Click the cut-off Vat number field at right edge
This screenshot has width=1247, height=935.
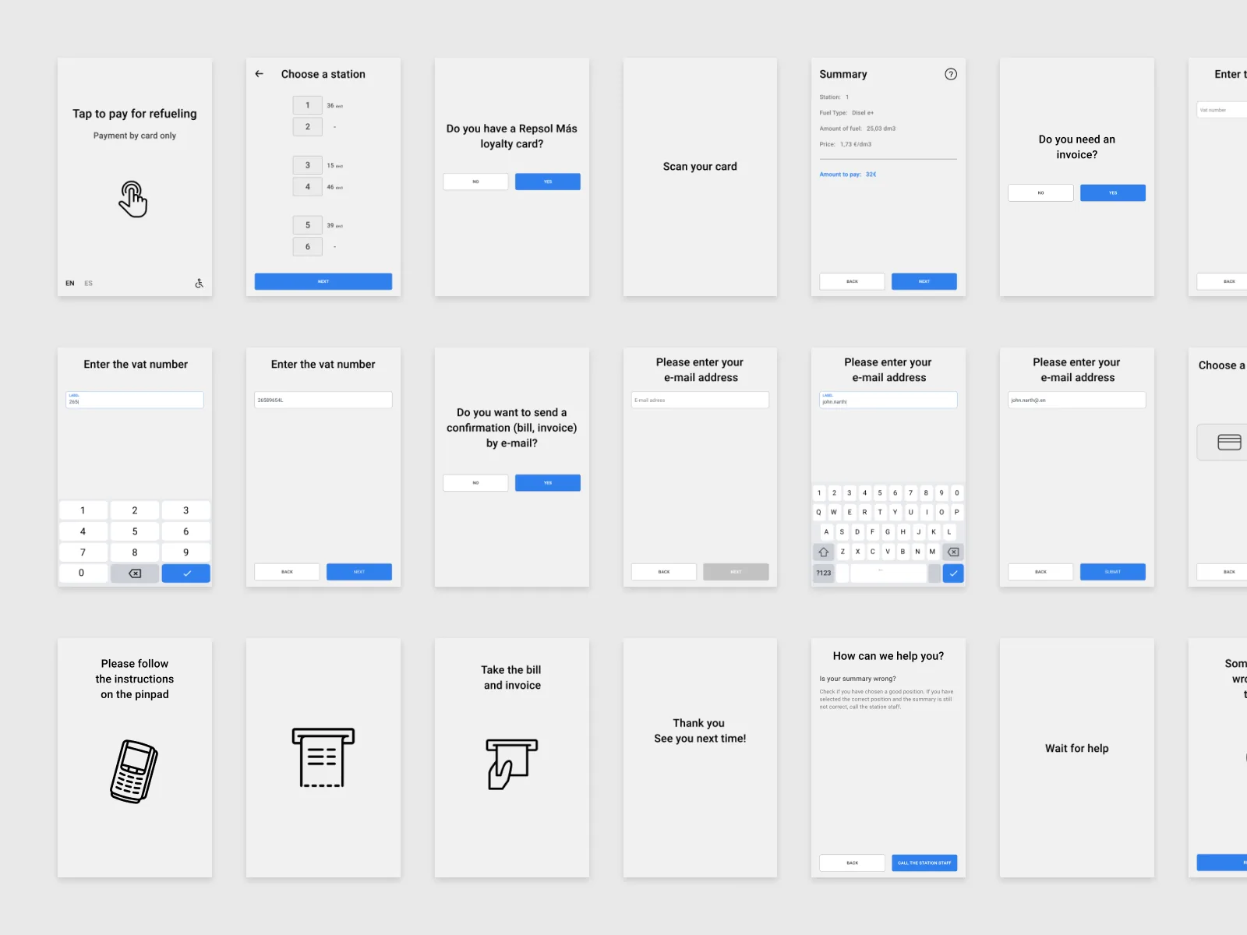coord(1222,110)
